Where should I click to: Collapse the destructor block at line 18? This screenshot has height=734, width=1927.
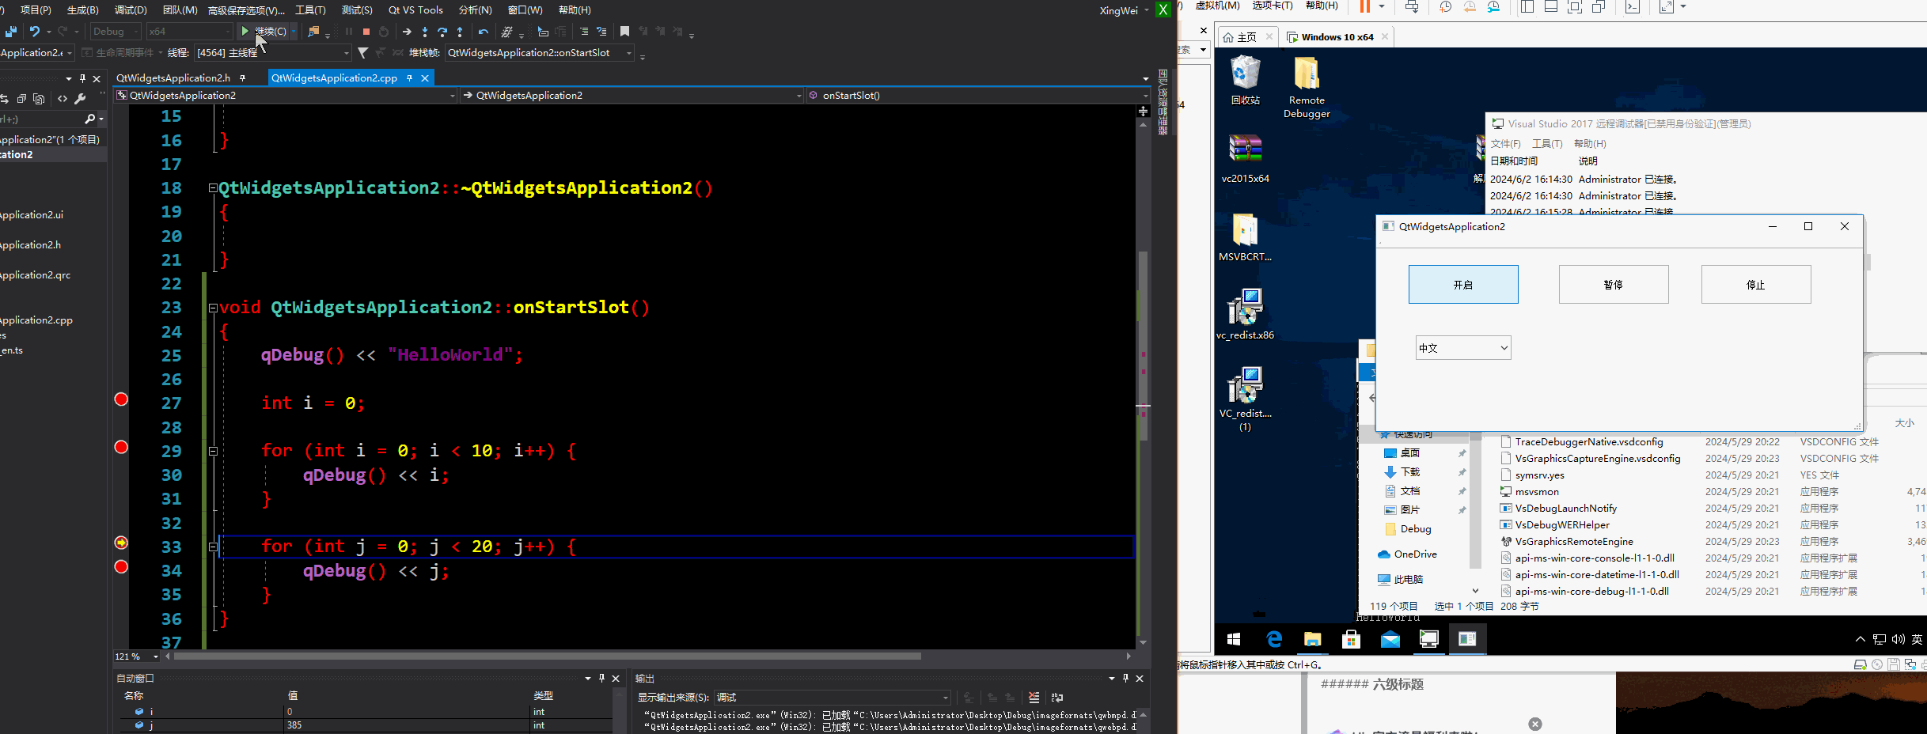[x=213, y=188]
